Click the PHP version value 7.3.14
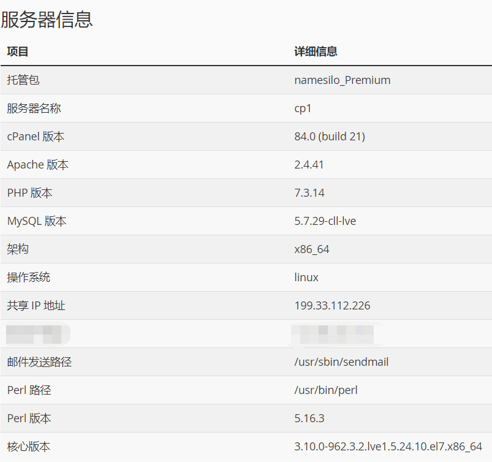The image size is (492, 462). click(309, 193)
